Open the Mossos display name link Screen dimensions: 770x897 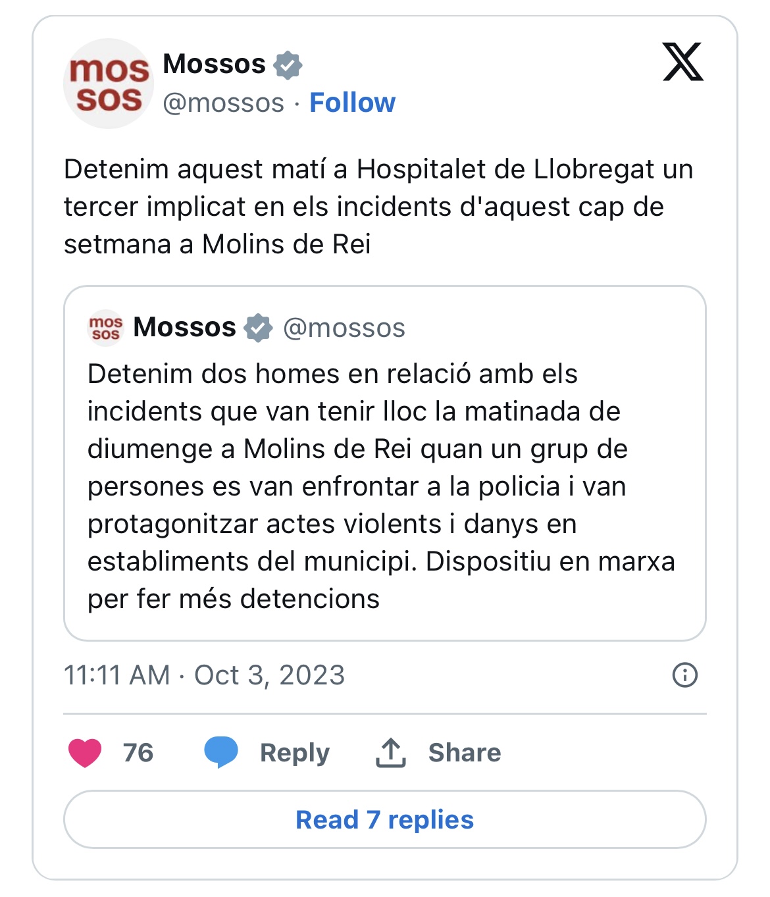(x=214, y=64)
